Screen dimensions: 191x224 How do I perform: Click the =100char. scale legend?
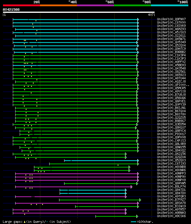pos(142,222)
